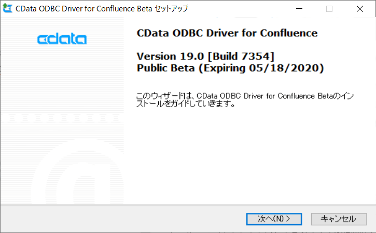
Task: Minimize the setup wizard window
Action: pos(299,9)
